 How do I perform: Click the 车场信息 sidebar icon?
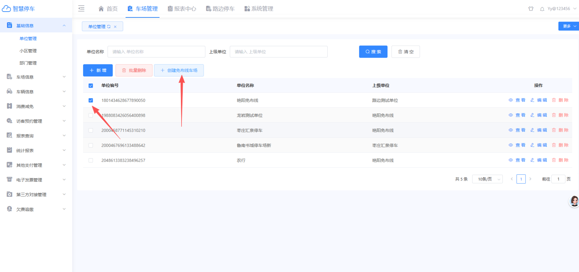click(9, 77)
